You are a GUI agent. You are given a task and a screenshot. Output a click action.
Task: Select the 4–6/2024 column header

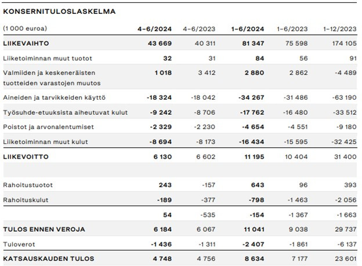[x=154, y=29]
